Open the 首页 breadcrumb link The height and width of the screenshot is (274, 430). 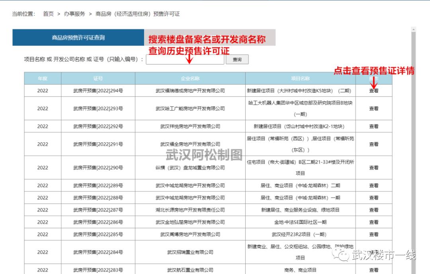click(48, 14)
